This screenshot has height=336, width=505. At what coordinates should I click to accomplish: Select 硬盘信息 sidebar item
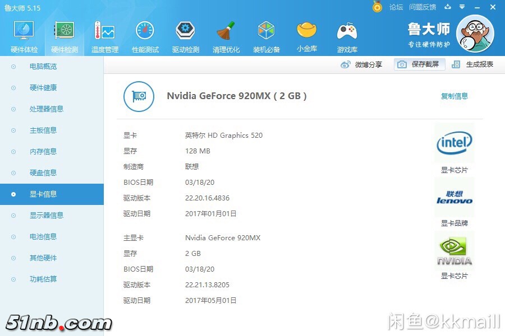[x=43, y=173]
